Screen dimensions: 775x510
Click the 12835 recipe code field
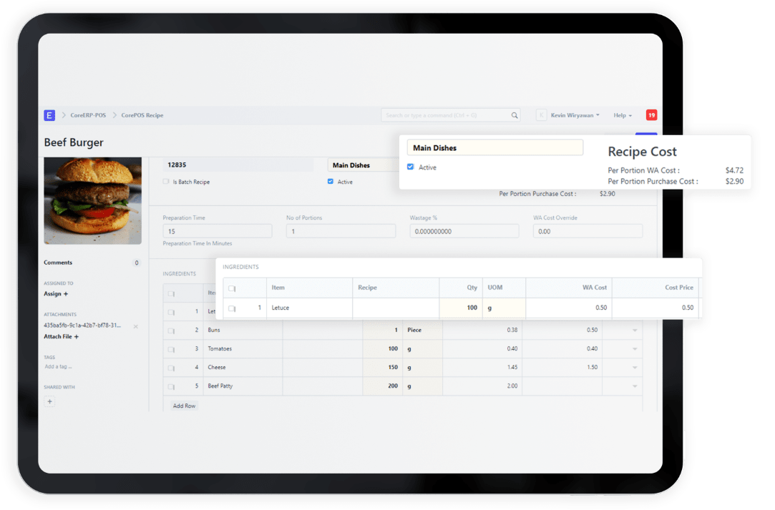coord(238,165)
